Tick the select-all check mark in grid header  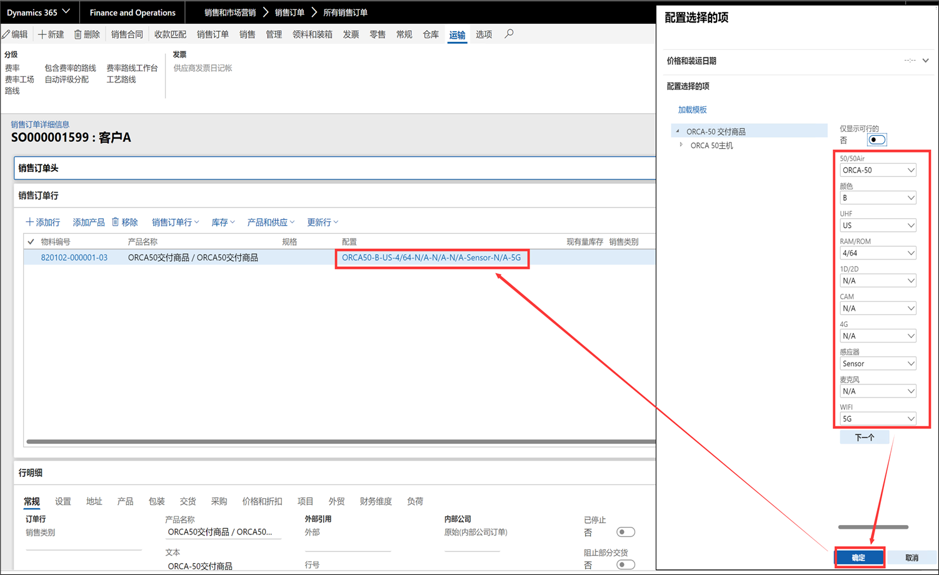tap(31, 241)
